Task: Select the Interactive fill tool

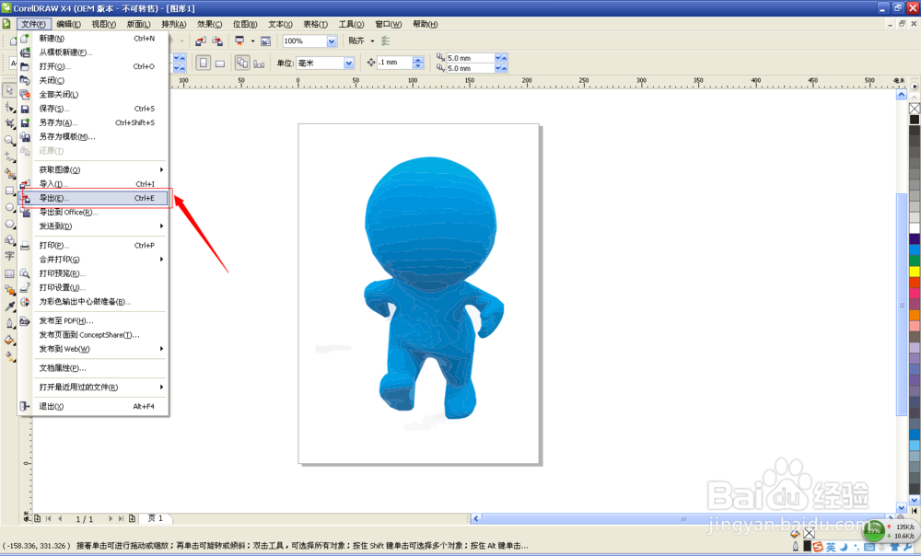Action: click(9, 356)
